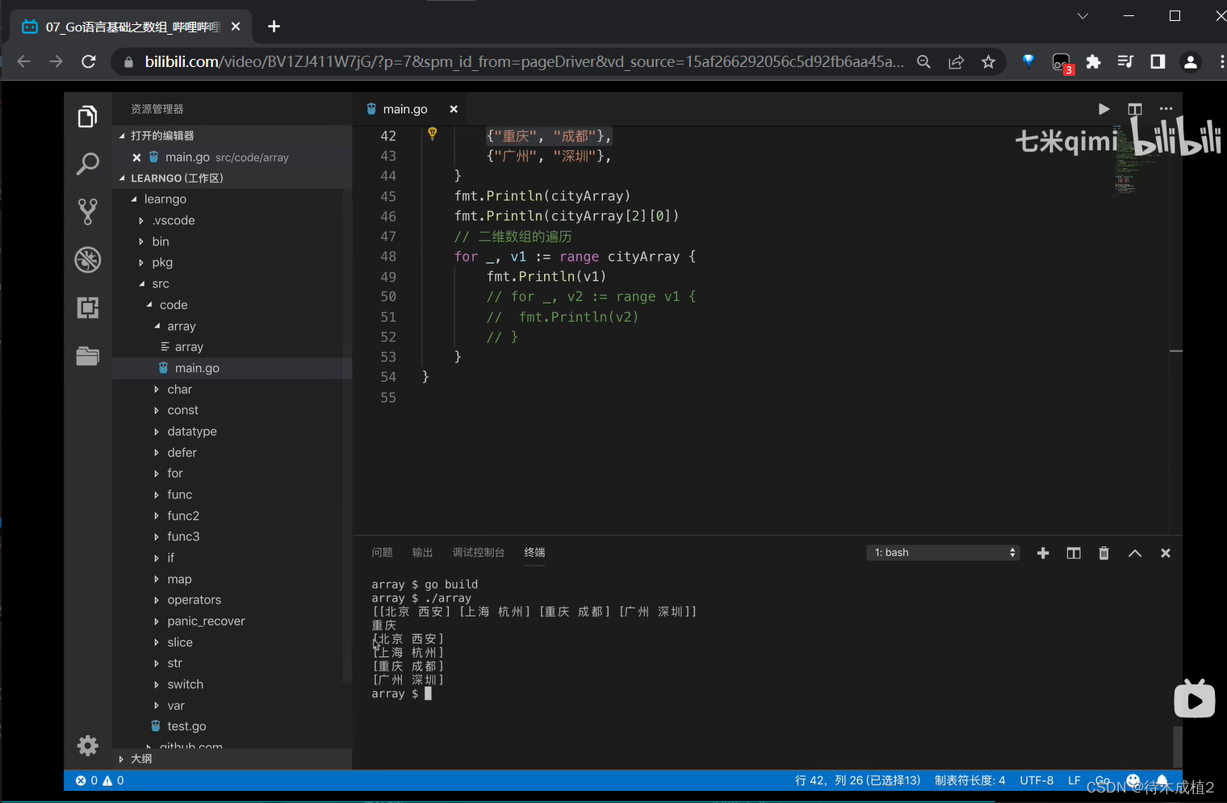Open the settings gear in activity bar
Viewport: 1227px width, 803px height.
tap(87, 745)
